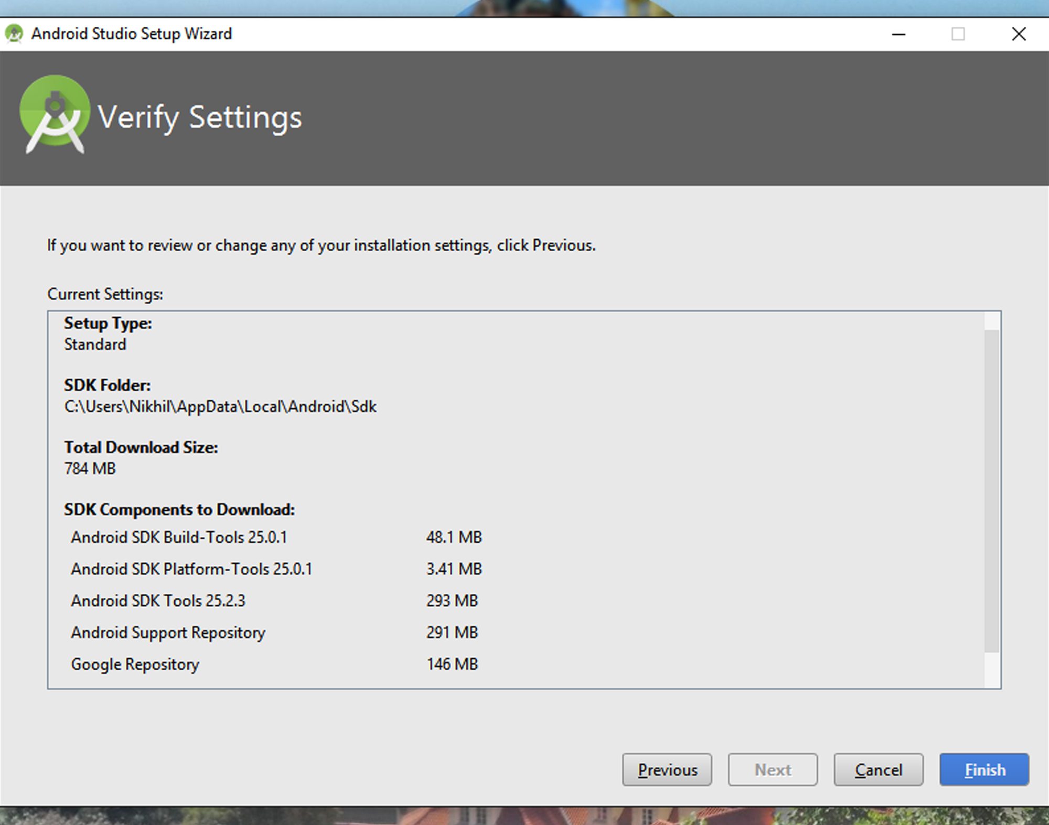Select SDK Components to Download heading
This screenshot has height=825, width=1049.
click(x=179, y=509)
